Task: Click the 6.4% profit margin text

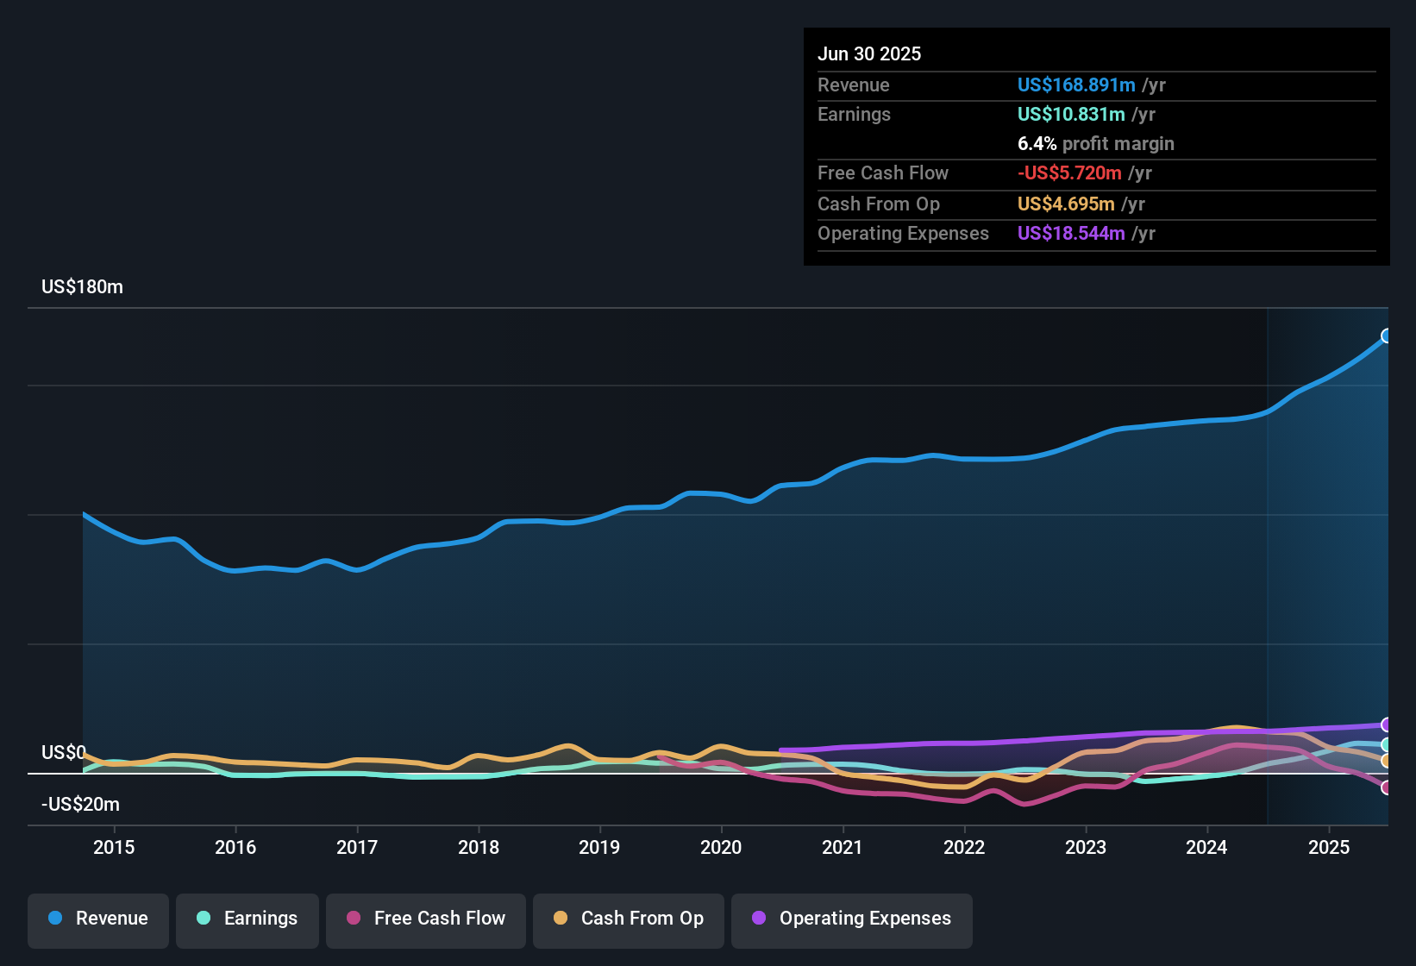Action: click(x=1096, y=144)
